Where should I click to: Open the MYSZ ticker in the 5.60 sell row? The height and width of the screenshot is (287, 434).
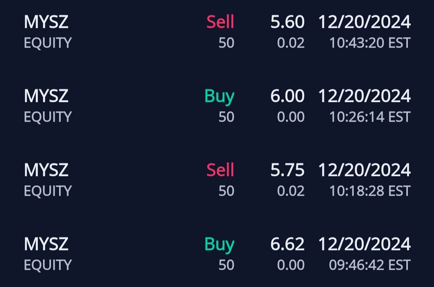46,22
